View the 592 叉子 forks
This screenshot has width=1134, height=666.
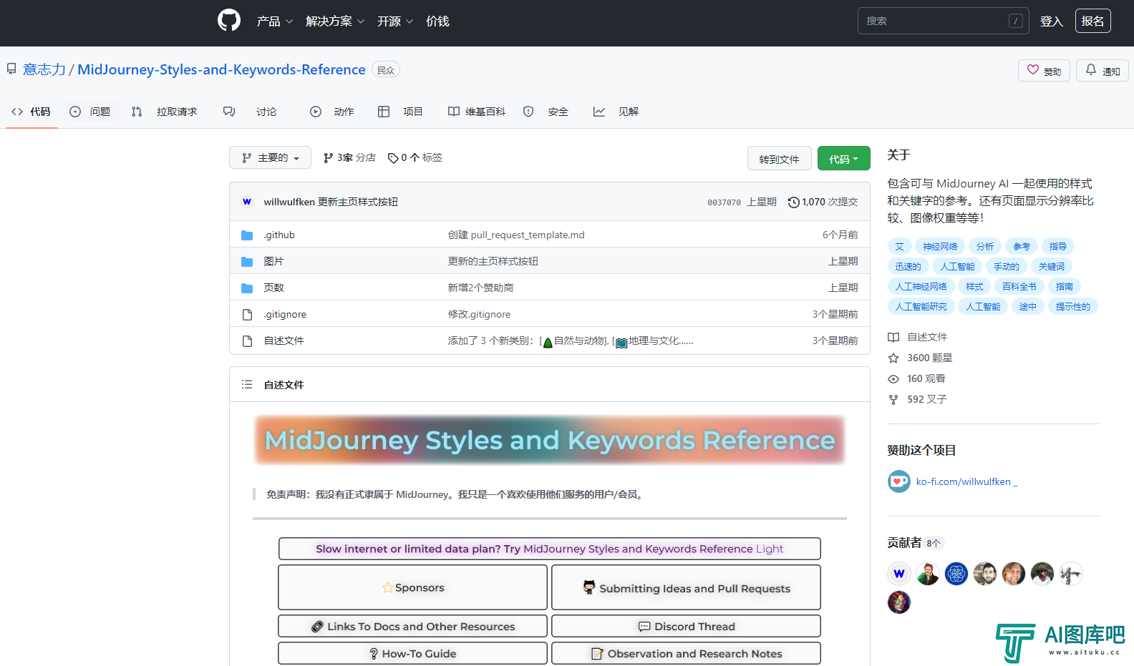click(917, 399)
